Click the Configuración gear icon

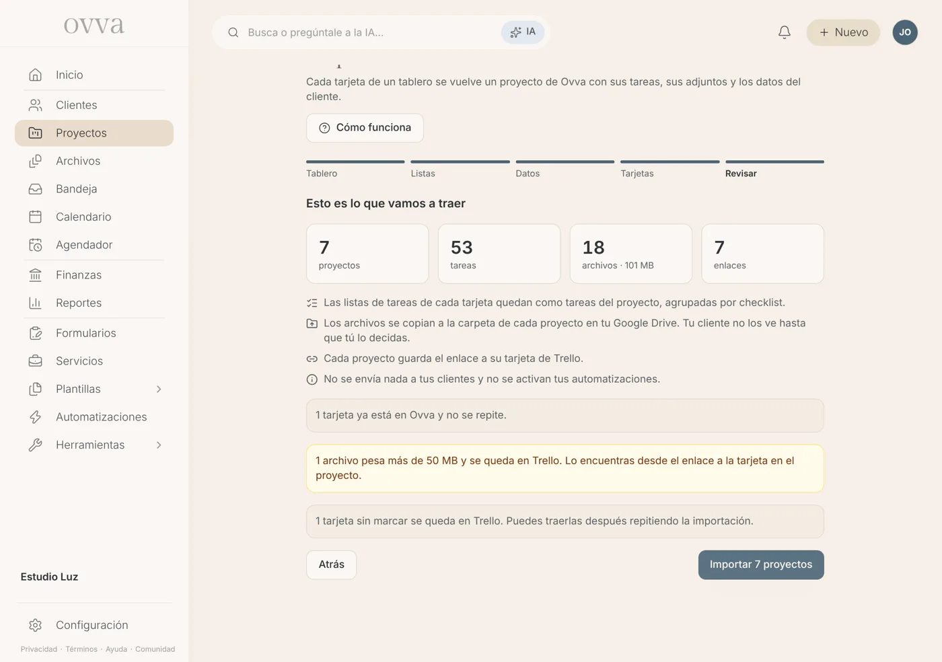pyautogui.click(x=36, y=625)
